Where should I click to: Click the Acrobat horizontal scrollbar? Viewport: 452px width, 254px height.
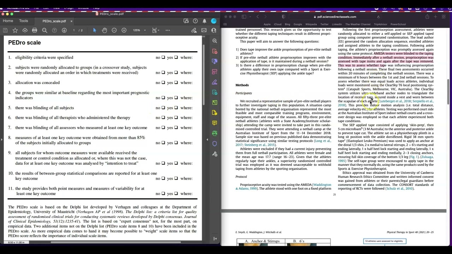point(116,242)
